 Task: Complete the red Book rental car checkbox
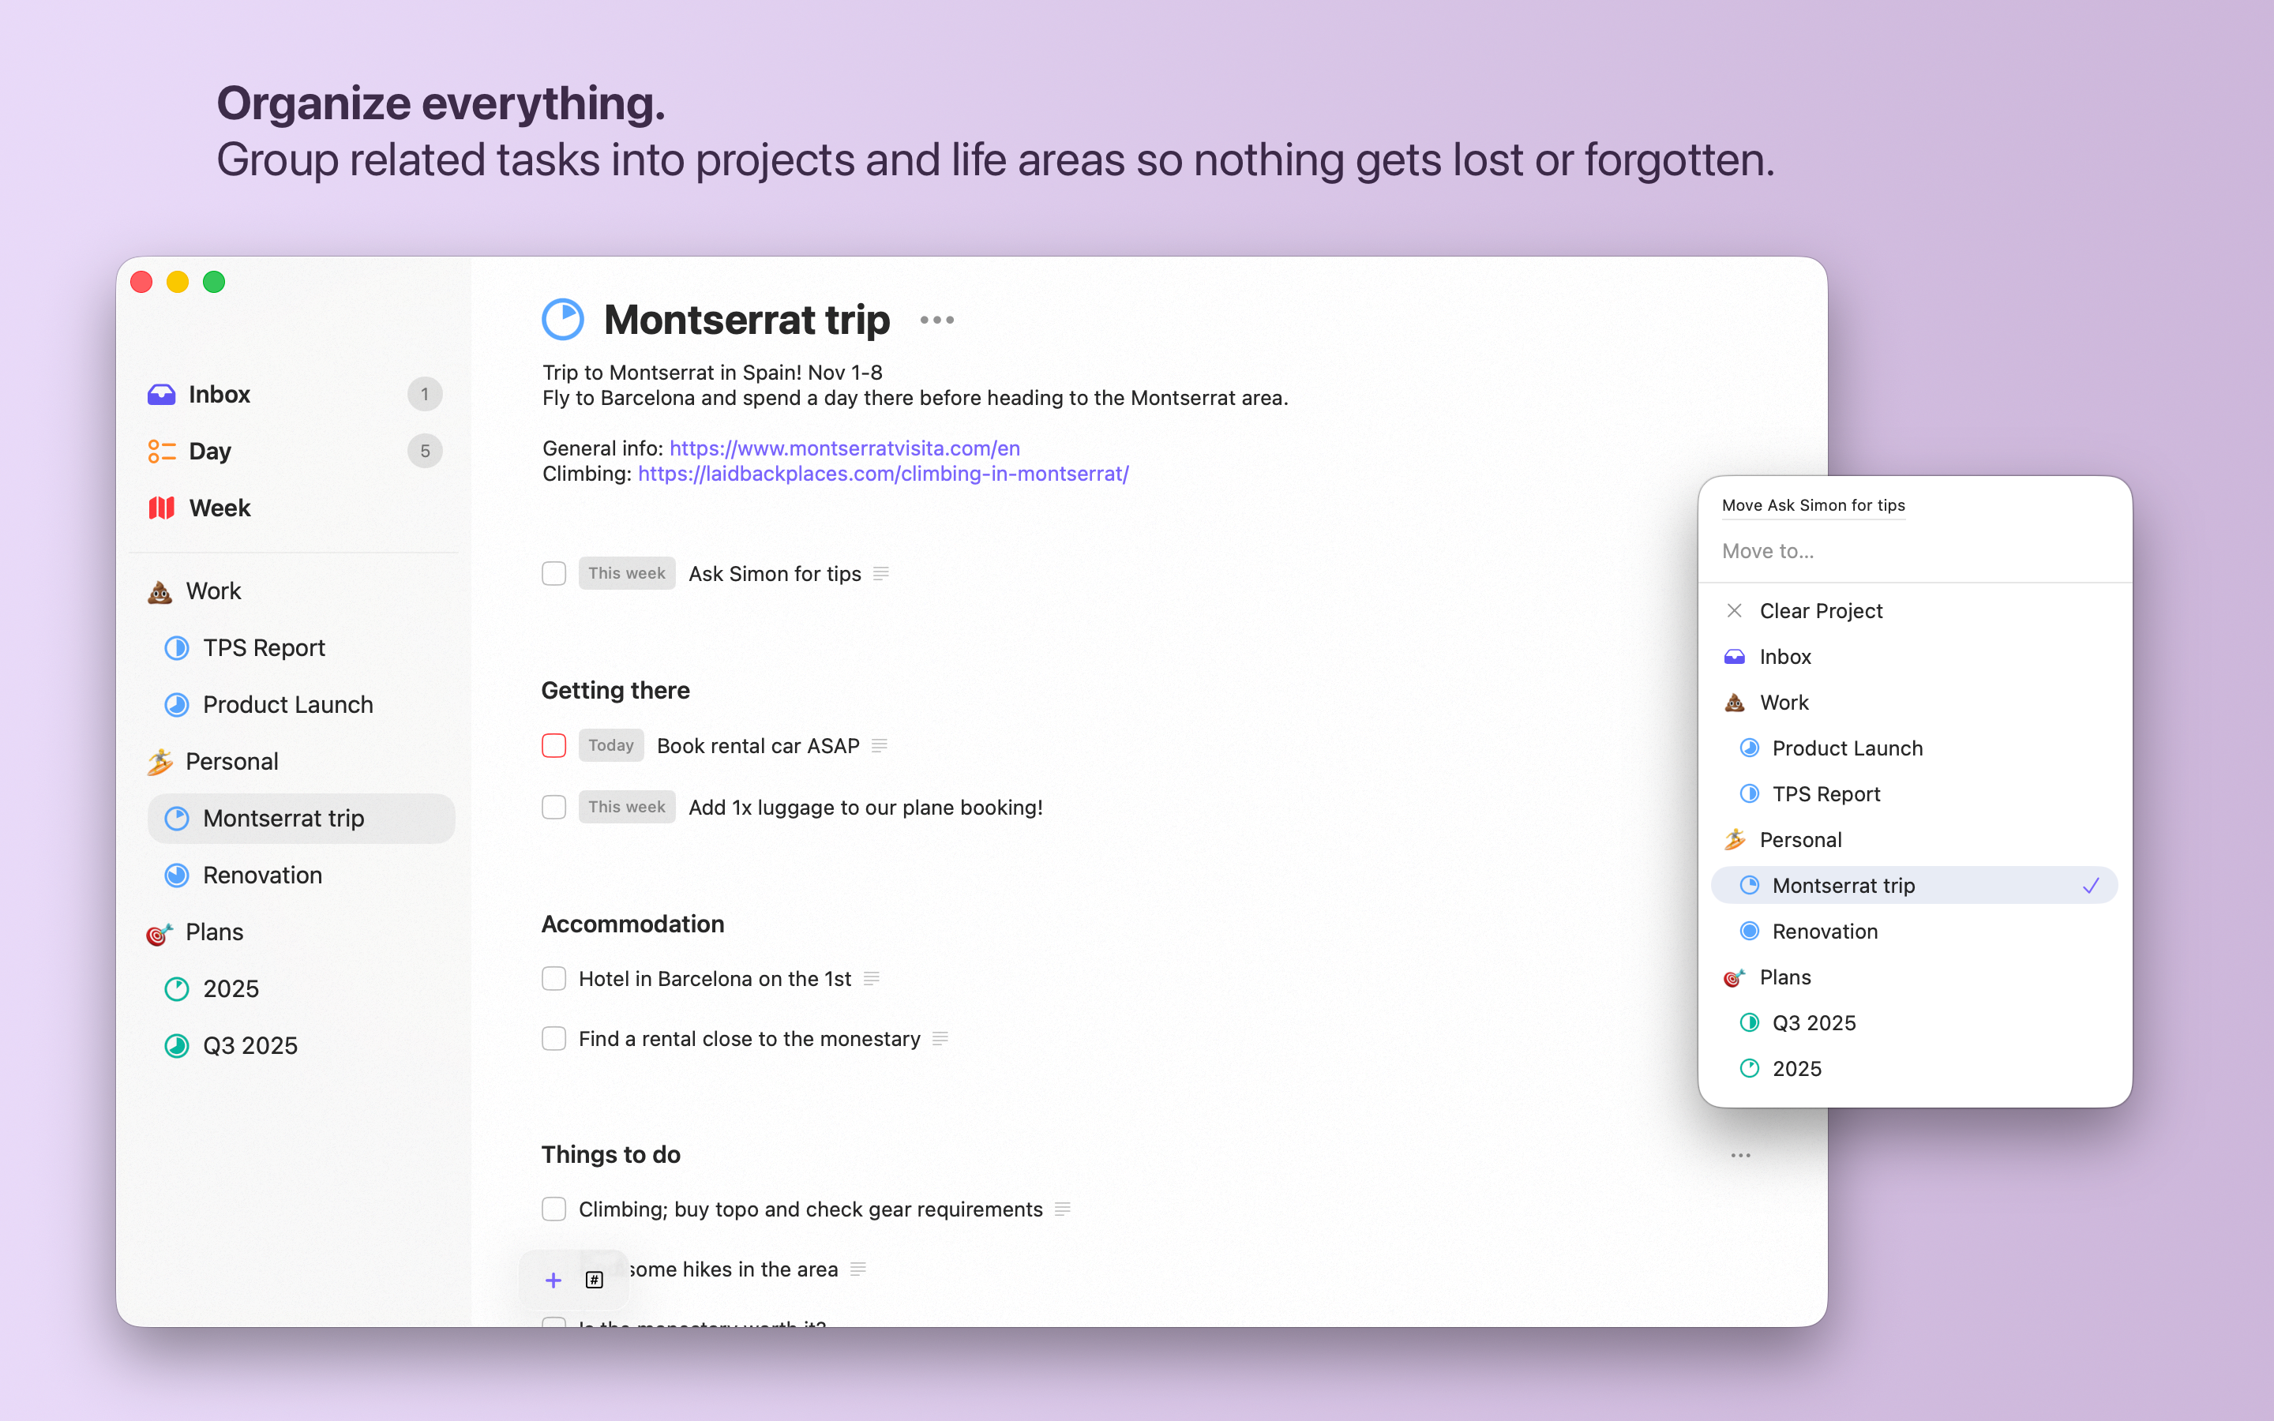[x=553, y=745]
